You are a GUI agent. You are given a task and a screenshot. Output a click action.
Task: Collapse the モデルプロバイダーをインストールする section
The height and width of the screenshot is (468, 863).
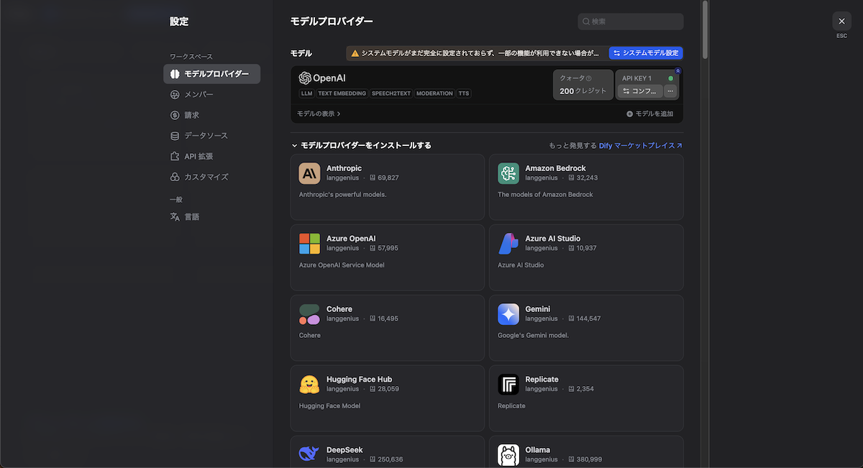294,145
